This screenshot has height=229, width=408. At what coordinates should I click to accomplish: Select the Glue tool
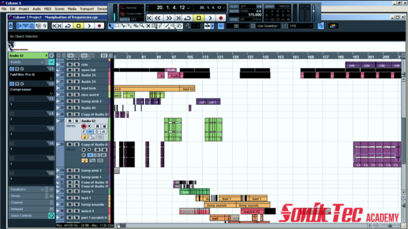[129, 26]
